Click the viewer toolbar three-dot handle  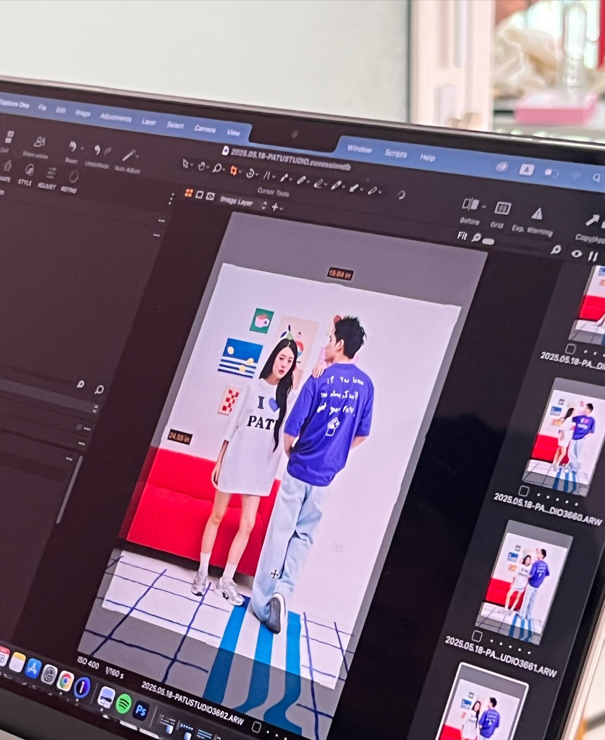171,198
